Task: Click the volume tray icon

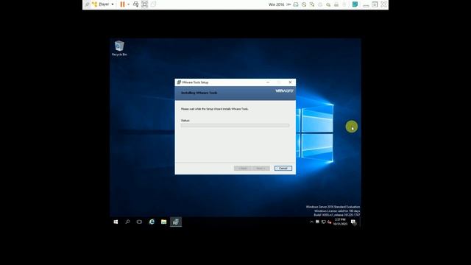Action: click(x=329, y=222)
